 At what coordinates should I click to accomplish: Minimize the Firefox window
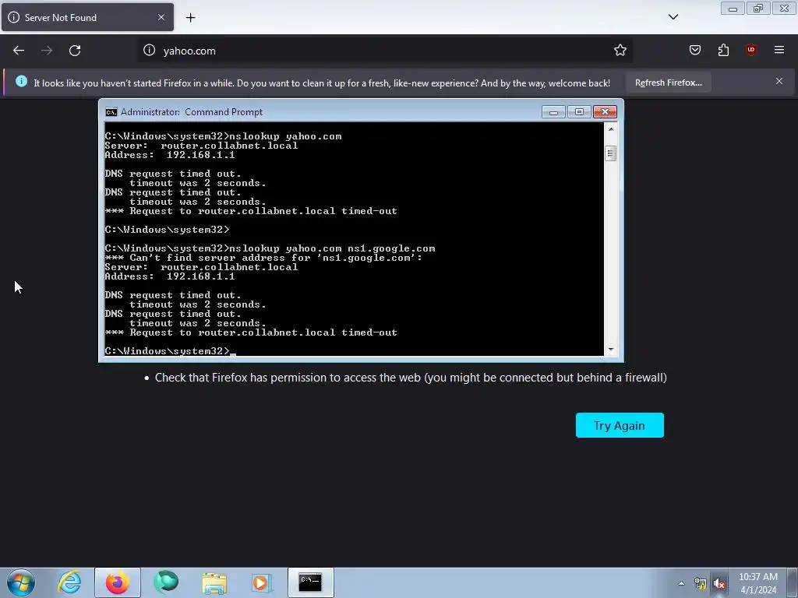click(733, 8)
